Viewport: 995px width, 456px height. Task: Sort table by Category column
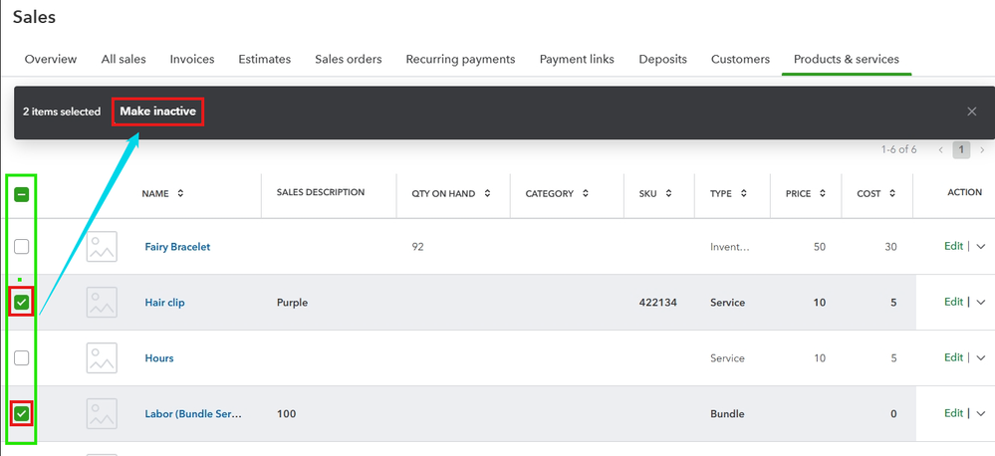click(x=586, y=193)
